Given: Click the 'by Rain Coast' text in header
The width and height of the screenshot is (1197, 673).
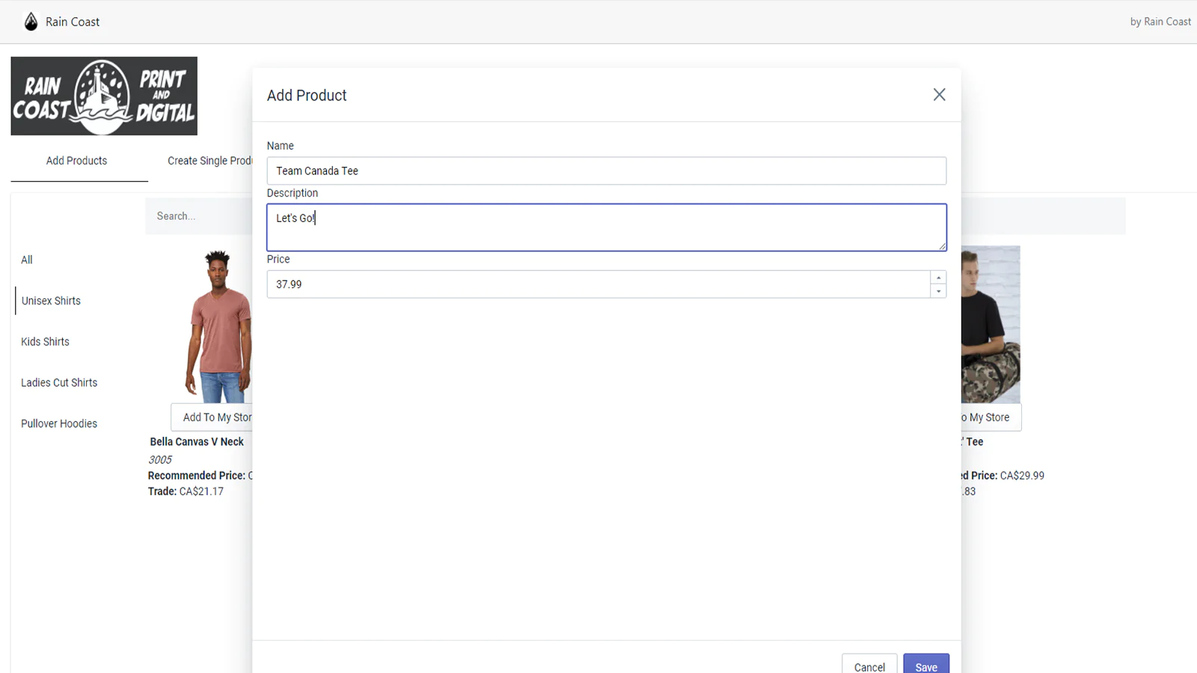Looking at the screenshot, I should pyautogui.click(x=1160, y=22).
